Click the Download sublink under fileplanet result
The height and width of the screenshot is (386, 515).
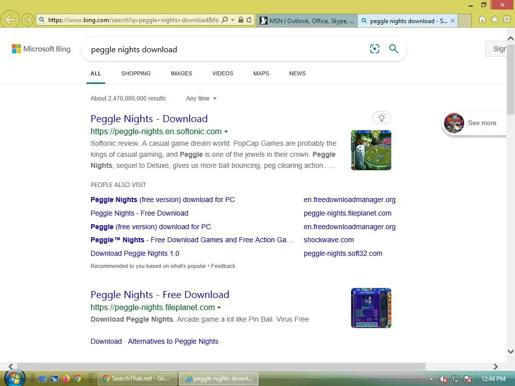(106, 341)
